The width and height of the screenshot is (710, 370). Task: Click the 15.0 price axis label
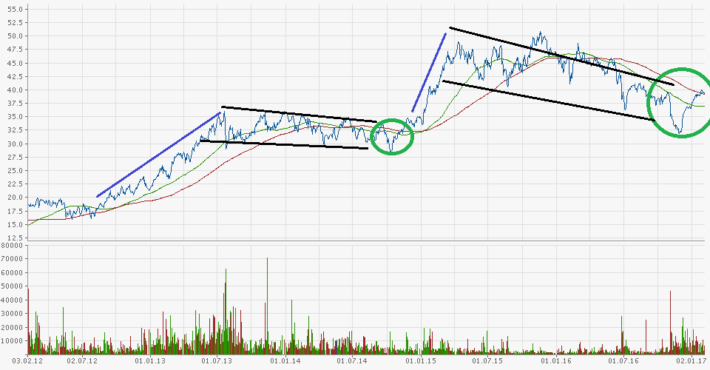pyautogui.click(x=16, y=225)
